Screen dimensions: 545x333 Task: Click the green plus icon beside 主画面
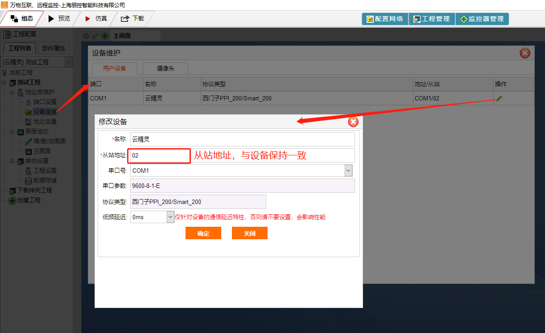104,36
